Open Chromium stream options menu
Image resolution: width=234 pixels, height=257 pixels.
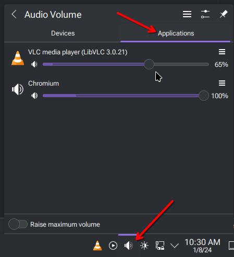pyautogui.click(x=222, y=83)
